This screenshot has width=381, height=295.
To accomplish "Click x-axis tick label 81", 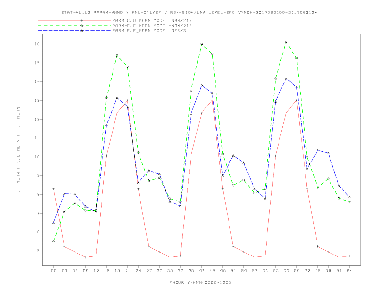I will pyautogui.click(x=339, y=271).
